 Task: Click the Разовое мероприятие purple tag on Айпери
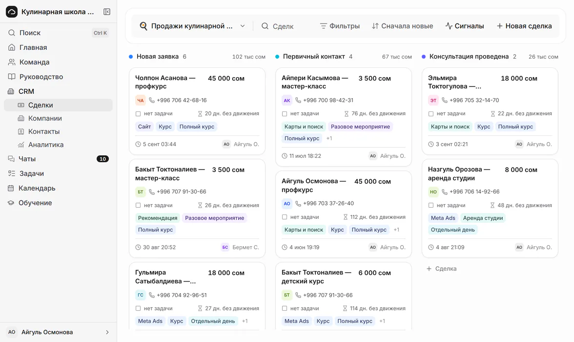coord(360,127)
